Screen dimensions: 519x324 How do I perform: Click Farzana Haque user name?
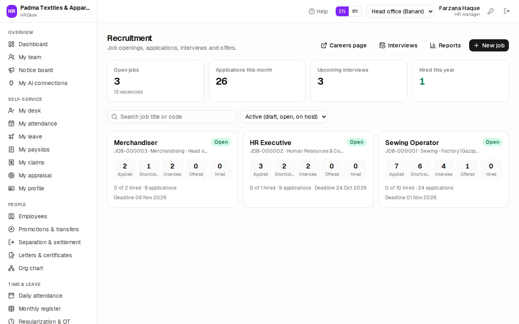(459, 8)
